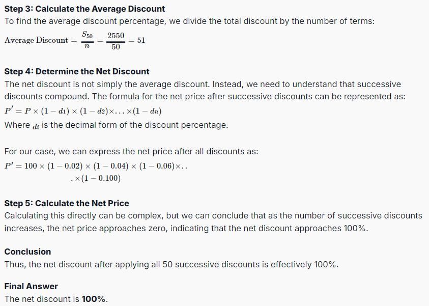The height and width of the screenshot is (306, 429).
Task: Click the result 51 in the average equation
Action: (x=141, y=41)
